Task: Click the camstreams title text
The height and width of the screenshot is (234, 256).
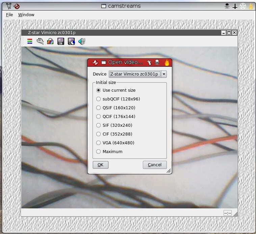Action: (x=124, y=6)
